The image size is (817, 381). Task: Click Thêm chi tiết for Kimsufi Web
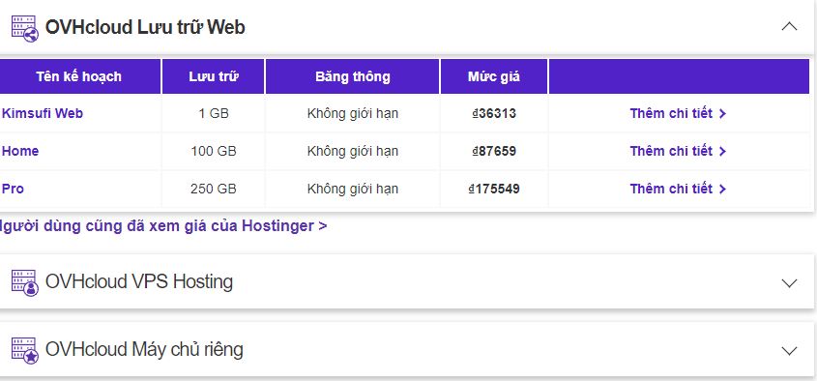(678, 113)
